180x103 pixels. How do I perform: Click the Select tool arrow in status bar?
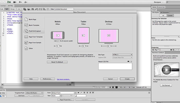(94, 87)
